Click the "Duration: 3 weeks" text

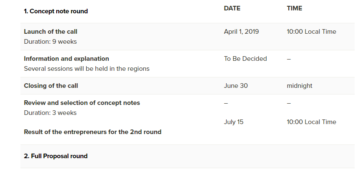point(50,113)
